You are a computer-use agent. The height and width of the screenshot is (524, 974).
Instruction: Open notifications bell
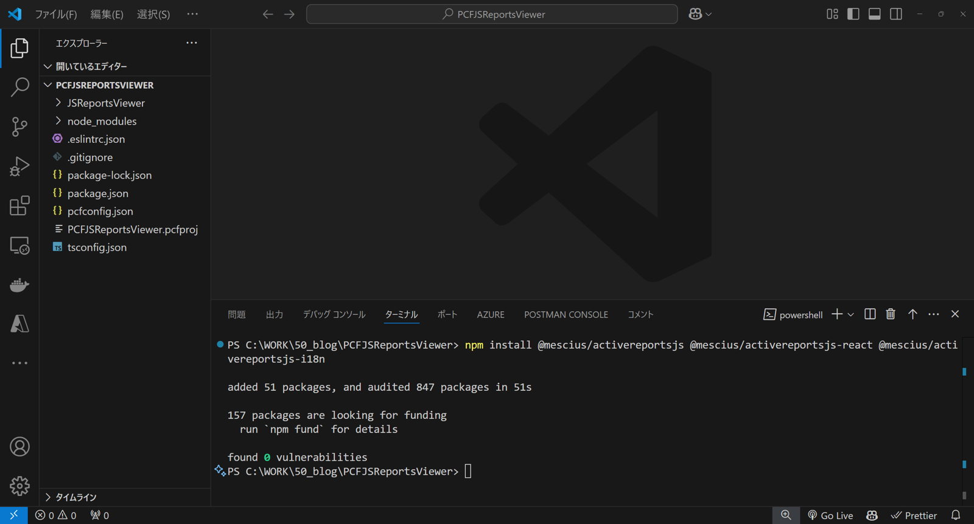956,515
